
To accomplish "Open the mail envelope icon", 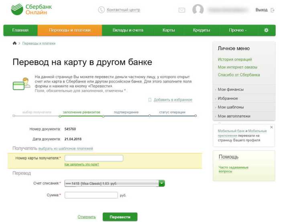I will coord(182,10).
